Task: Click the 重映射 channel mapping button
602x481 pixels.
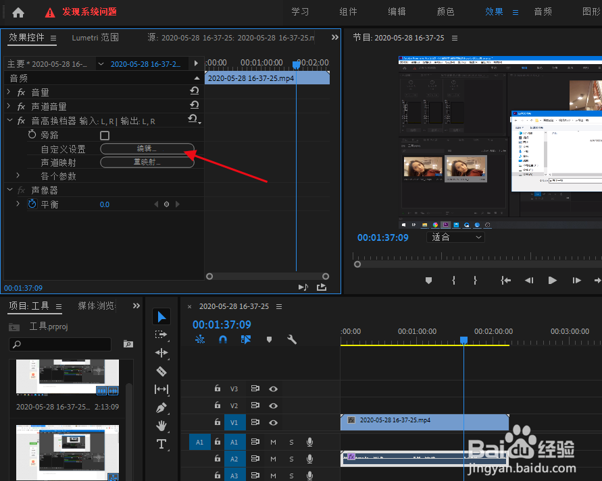Action: (x=147, y=162)
